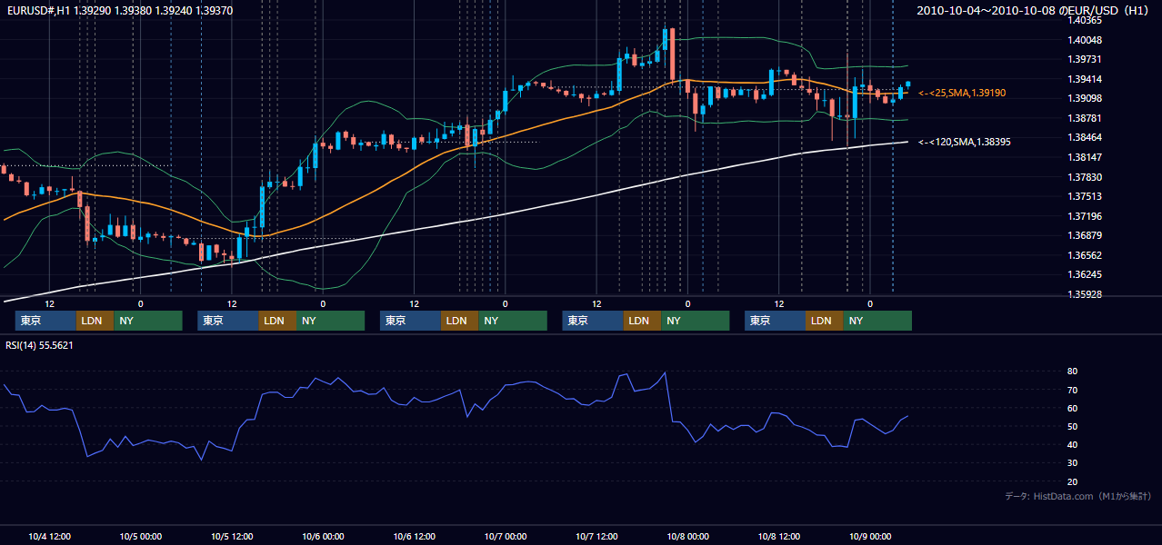The width and height of the screenshot is (1162, 545).
Task: Click price axis value 1.38147
Action: pos(1085,157)
